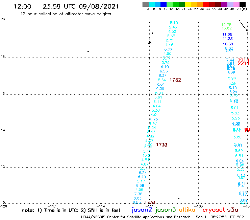250x220 pixels.
Task: Pick the lavender swatch in the color scale
Action: 230,4
